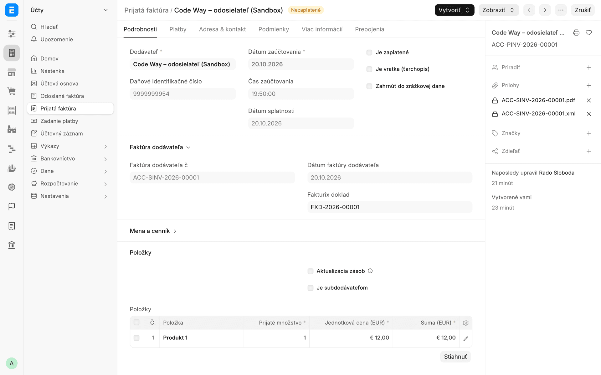The height and width of the screenshot is (375, 601).
Task: Add an assignee via the Priradiť plus
Action: click(x=589, y=67)
